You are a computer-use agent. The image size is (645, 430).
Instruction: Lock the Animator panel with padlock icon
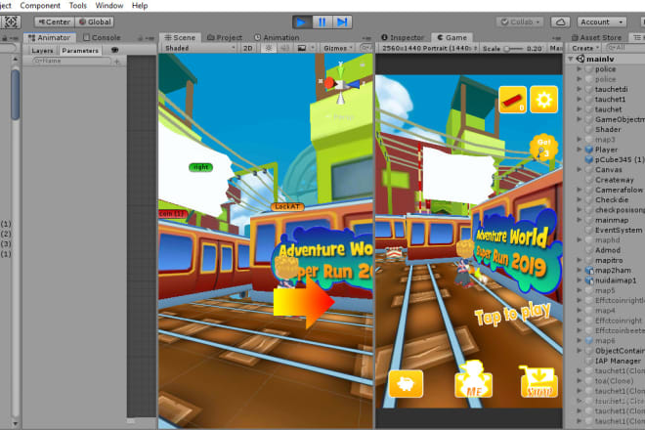pos(141,38)
